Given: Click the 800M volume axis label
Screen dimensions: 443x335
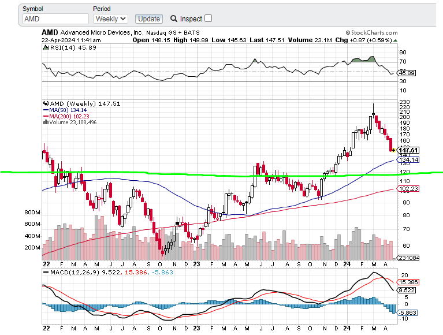Looking at the screenshot, I should (x=32, y=213).
